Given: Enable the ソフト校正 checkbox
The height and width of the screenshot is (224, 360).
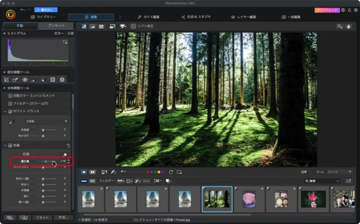Looking at the screenshot, I should click(x=133, y=26).
